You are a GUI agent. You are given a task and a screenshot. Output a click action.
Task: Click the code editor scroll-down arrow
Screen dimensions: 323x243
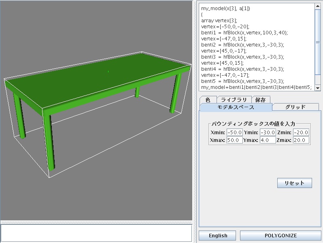(x=318, y=88)
